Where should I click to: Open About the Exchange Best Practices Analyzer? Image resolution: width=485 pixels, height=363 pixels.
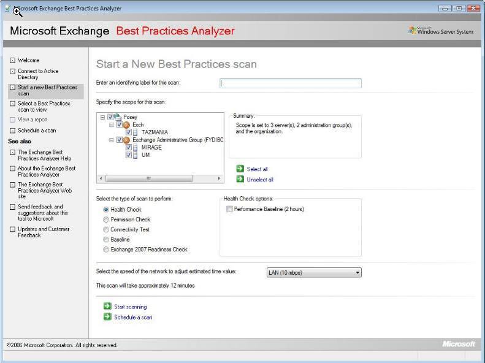point(47,171)
